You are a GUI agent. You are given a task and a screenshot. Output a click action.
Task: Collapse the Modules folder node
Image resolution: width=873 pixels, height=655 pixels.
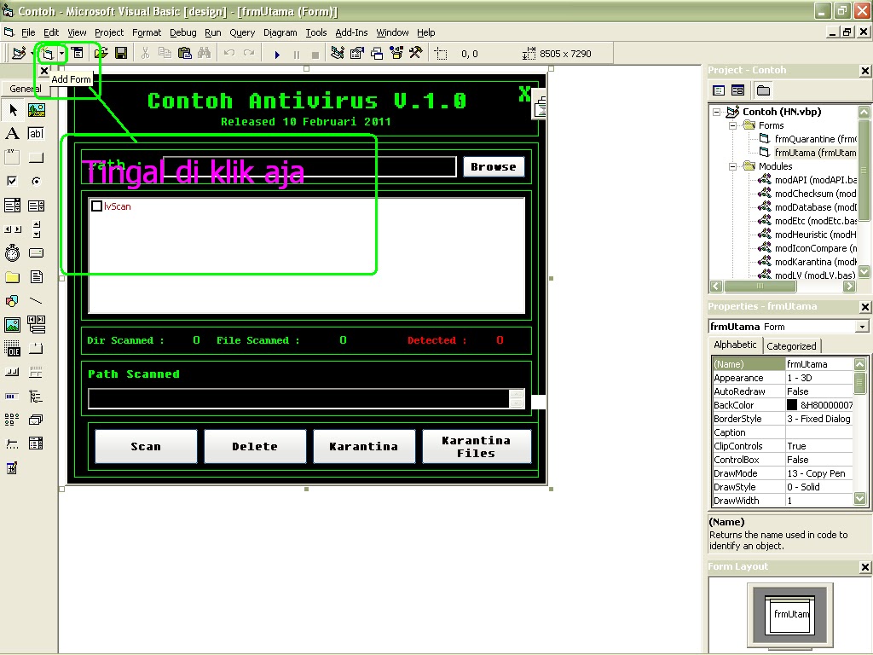[732, 166]
